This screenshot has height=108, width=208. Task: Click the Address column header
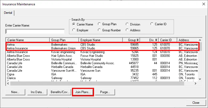point(188,40)
